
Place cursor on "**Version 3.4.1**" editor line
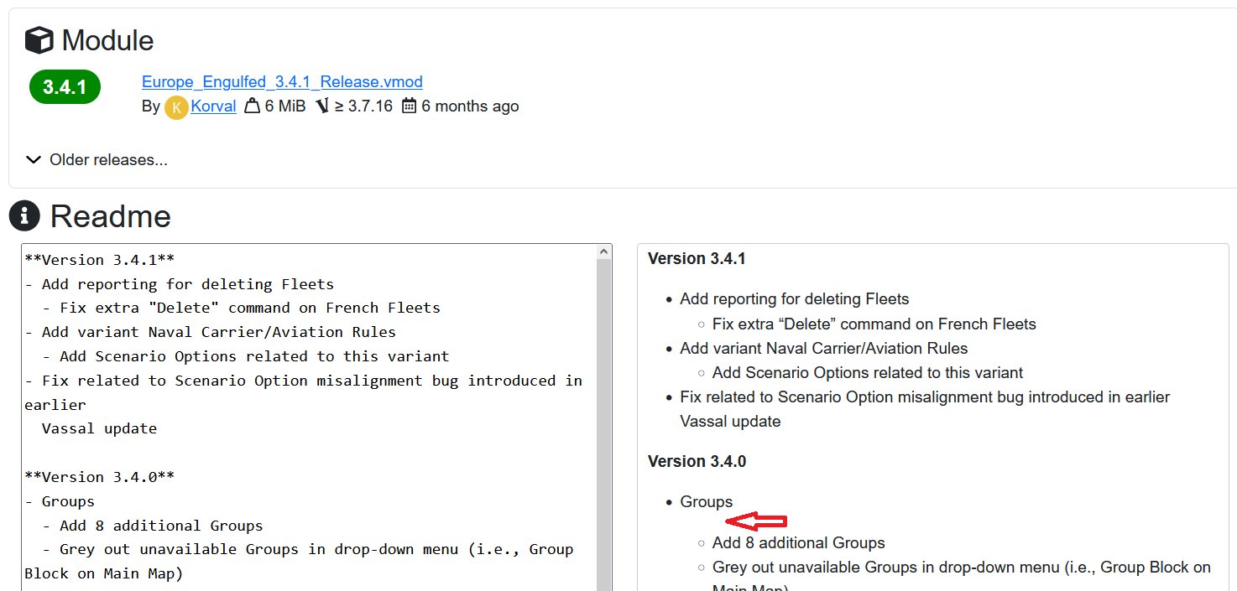click(99, 260)
